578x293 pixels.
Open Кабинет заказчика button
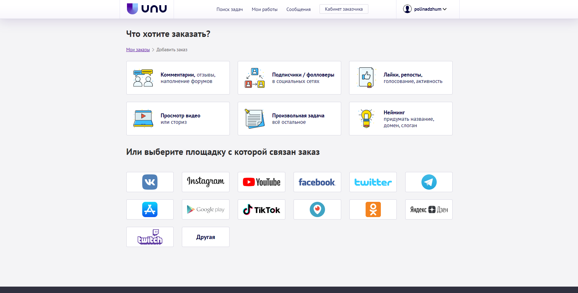click(344, 9)
